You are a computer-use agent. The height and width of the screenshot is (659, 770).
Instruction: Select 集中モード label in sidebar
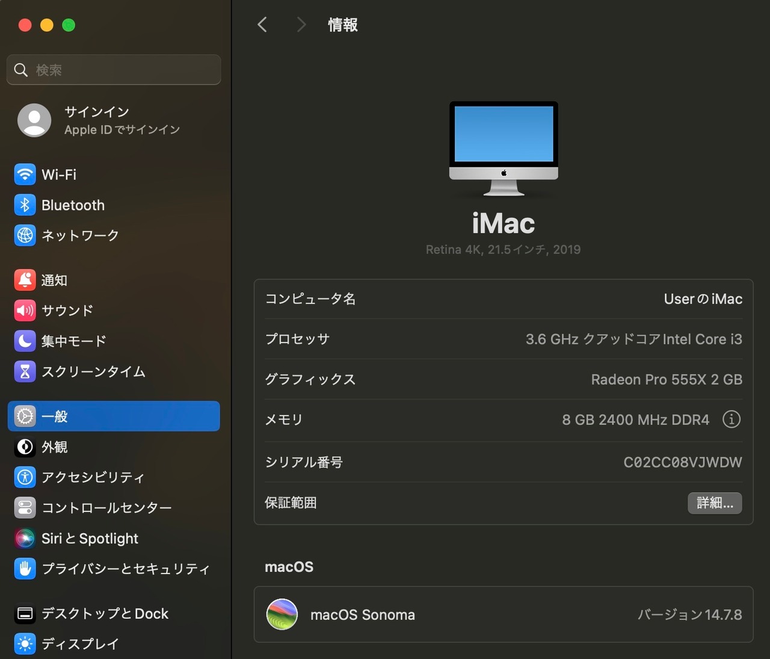[x=74, y=341]
